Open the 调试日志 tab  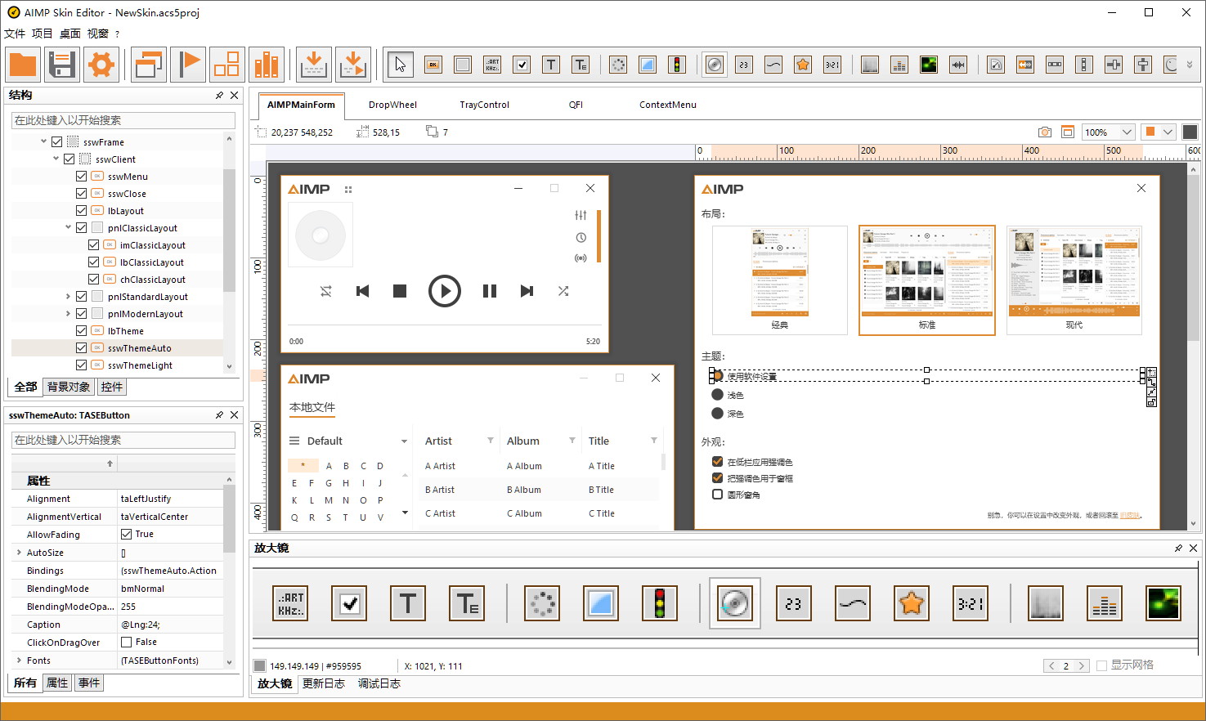pos(379,683)
